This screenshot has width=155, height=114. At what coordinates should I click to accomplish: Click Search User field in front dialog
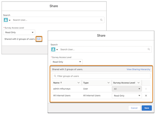101,49
